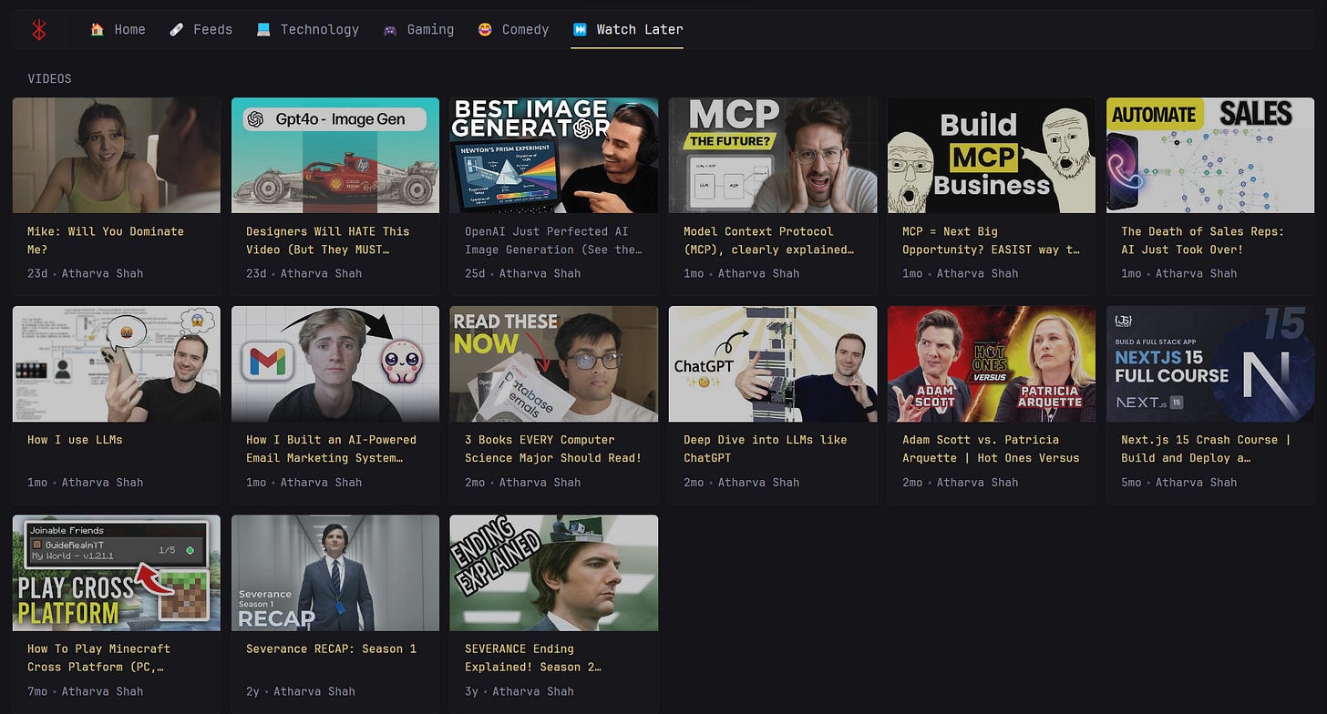Click the '2y • Atharva Shah' text
This screenshot has height=714, width=1327.
(301, 691)
